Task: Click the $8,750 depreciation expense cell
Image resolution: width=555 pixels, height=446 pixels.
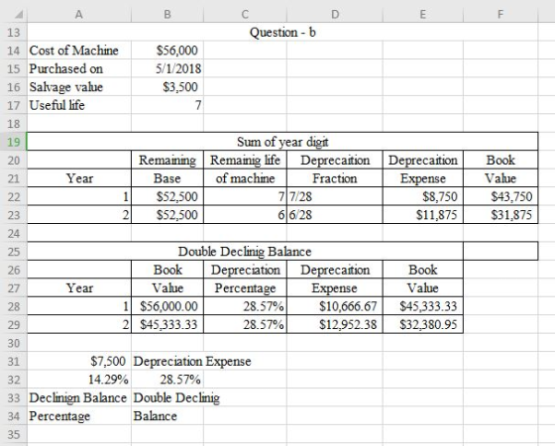Action: click(x=422, y=196)
